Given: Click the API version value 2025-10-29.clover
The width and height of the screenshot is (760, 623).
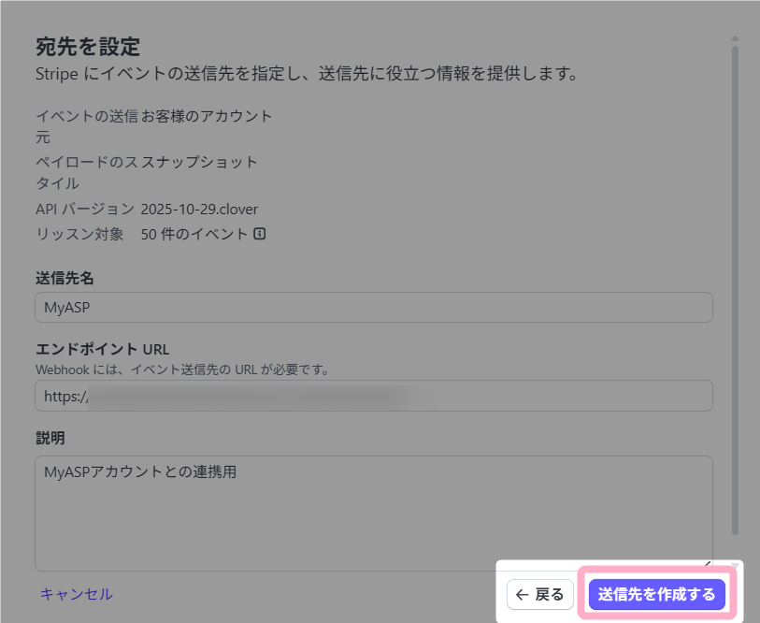Looking at the screenshot, I should (x=199, y=209).
